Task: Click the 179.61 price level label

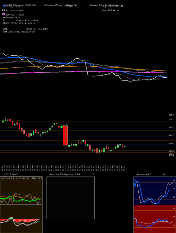Action: (172, 143)
